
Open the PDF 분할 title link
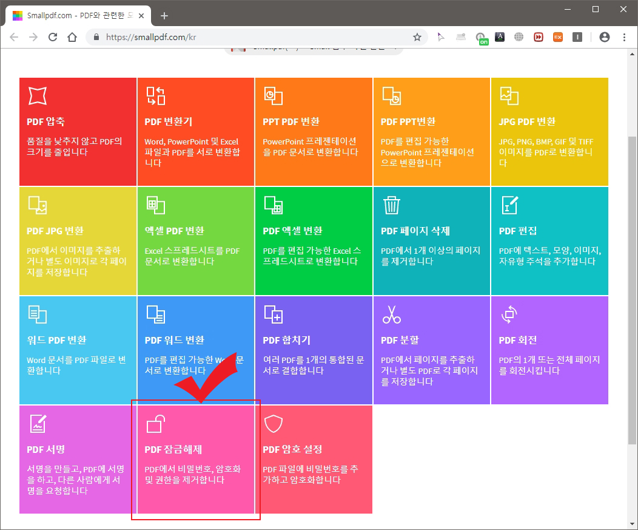click(400, 340)
